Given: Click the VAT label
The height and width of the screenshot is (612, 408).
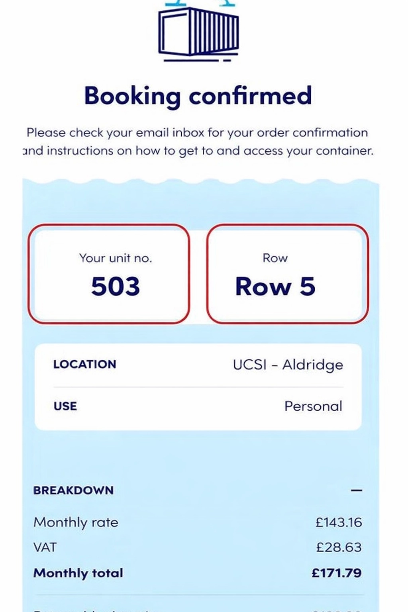Looking at the screenshot, I should (45, 547).
